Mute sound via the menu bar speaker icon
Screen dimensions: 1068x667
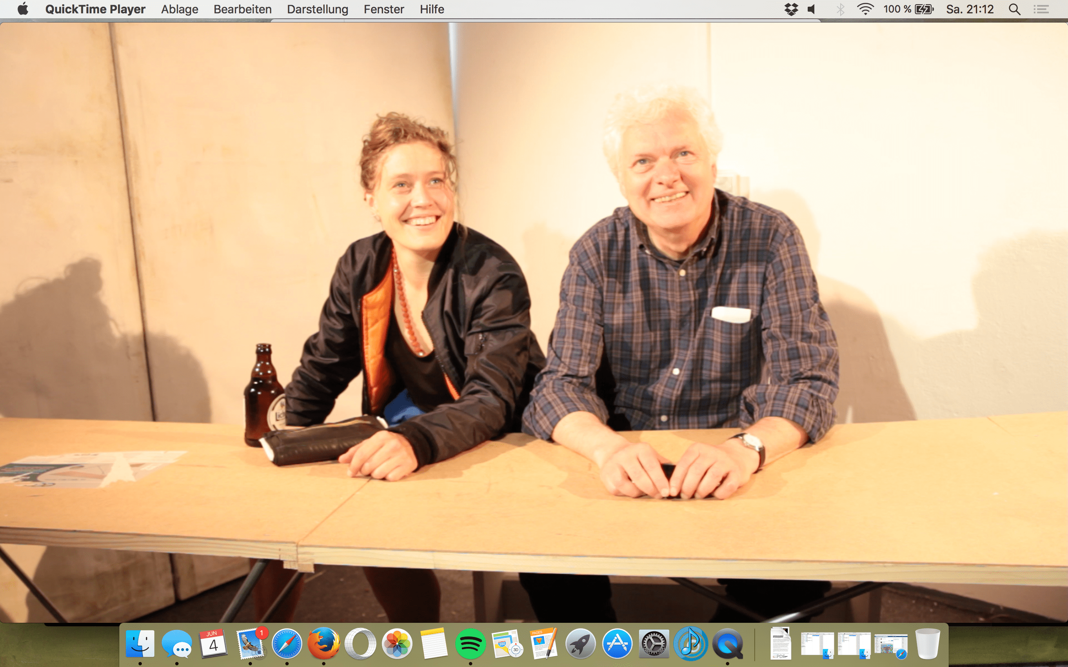(x=810, y=9)
